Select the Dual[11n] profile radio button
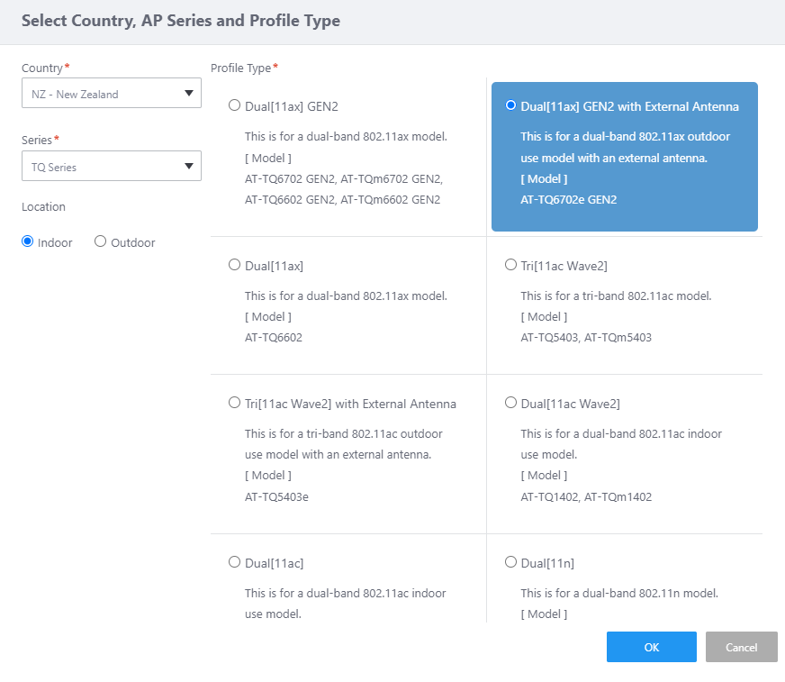 (511, 562)
